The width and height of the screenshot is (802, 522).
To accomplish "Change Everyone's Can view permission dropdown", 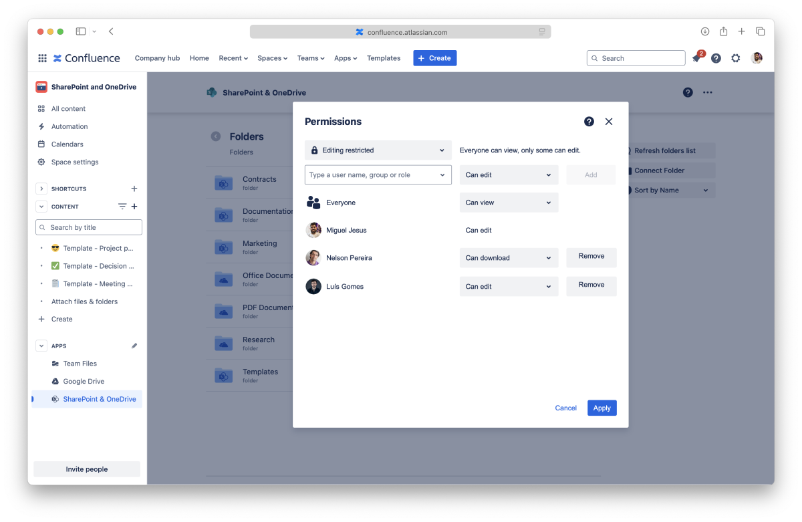I will pyautogui.click(x=509, y=203).
